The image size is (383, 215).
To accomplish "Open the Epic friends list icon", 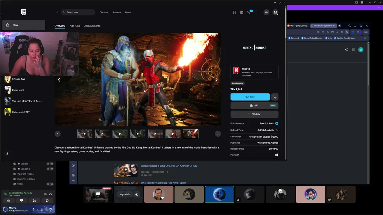I will coord(266,12).
